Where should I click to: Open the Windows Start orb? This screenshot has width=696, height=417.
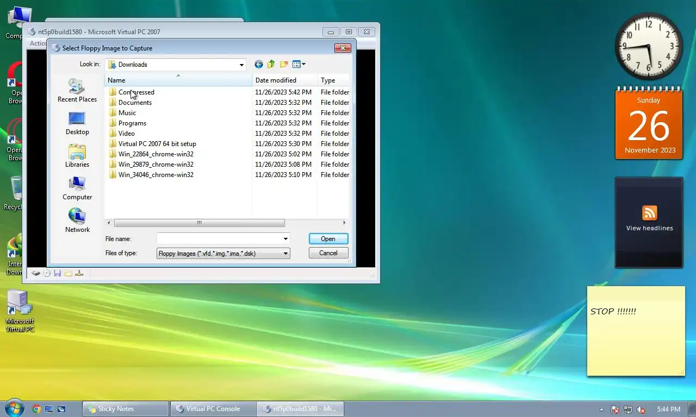14,408
